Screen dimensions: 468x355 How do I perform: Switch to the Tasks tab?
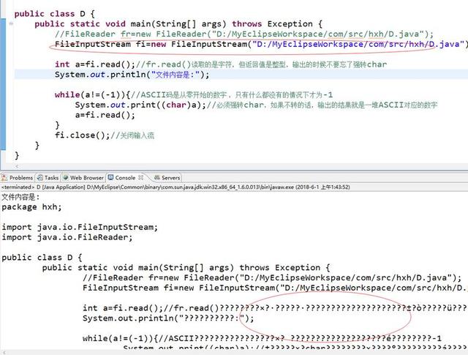click(48, 177)
